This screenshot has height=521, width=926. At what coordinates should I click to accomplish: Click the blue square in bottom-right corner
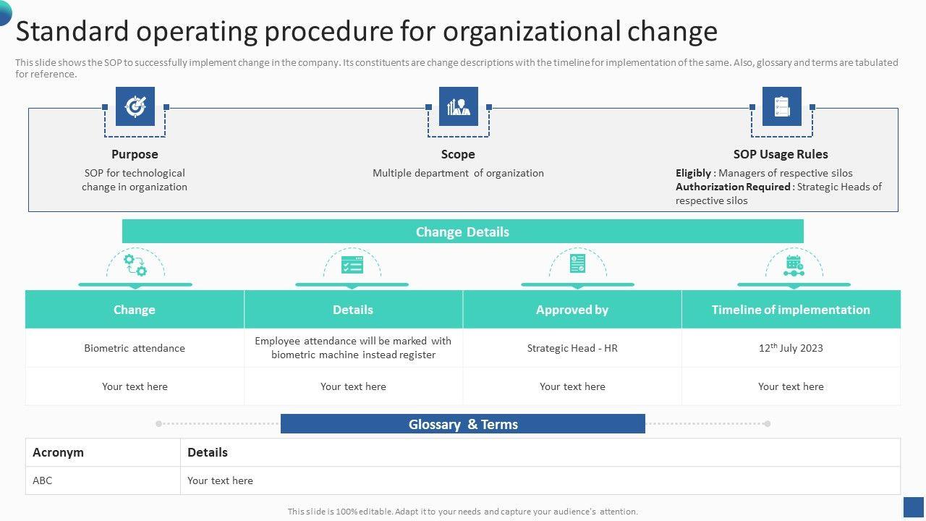click(x=914, y=507)
